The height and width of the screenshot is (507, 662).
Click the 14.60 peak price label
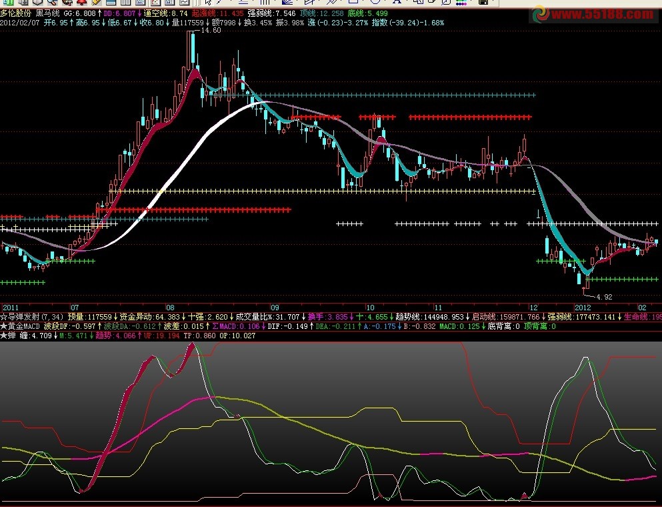click(211, 31)
